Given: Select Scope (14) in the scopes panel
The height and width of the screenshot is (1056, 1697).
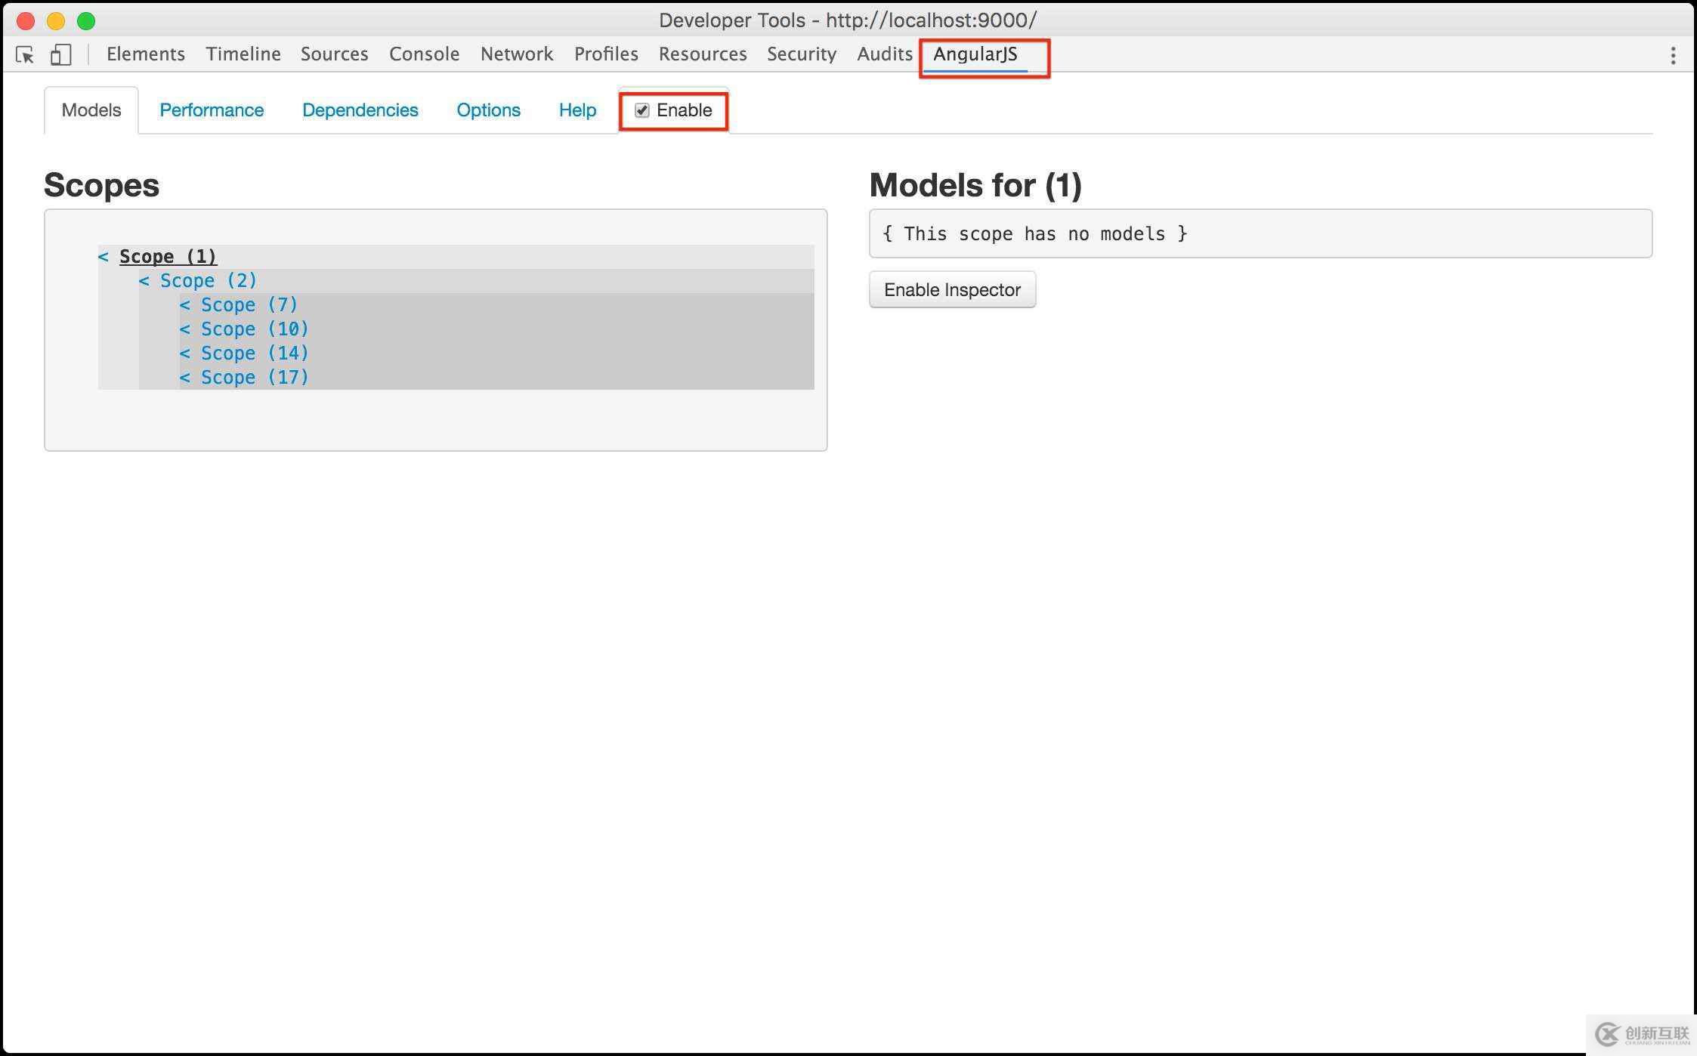Looking at the screenshot, I should click(x=254, y=353).
